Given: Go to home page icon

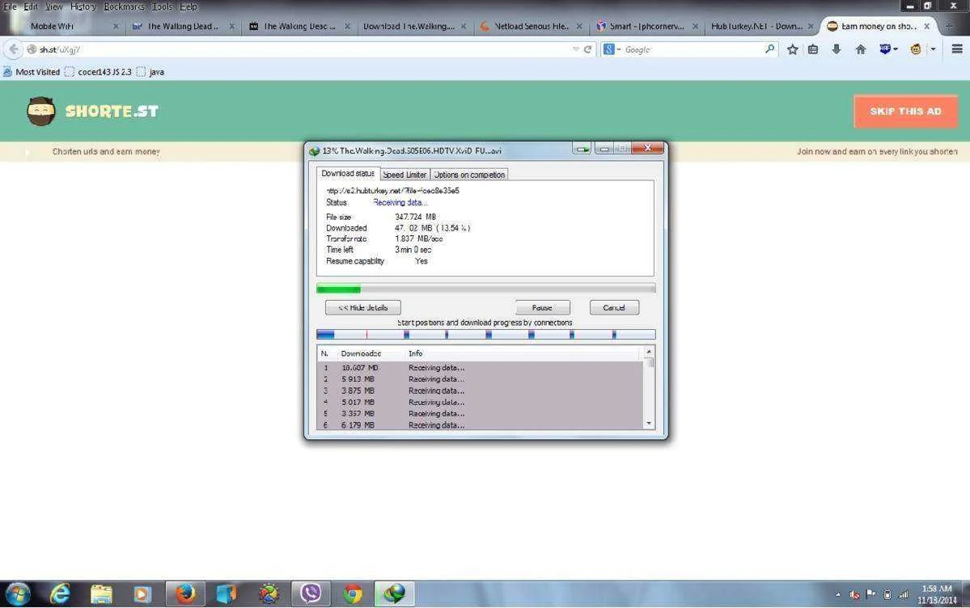Looking at the screenshot, I should coord(861,49).
